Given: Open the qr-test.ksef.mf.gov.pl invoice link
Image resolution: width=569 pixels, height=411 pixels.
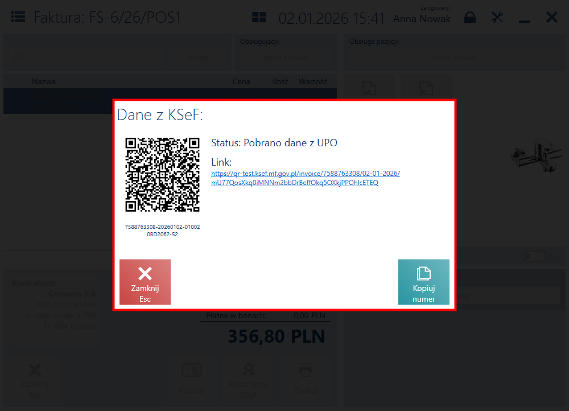Looking at the screenshot, I should tap(306, 178).
